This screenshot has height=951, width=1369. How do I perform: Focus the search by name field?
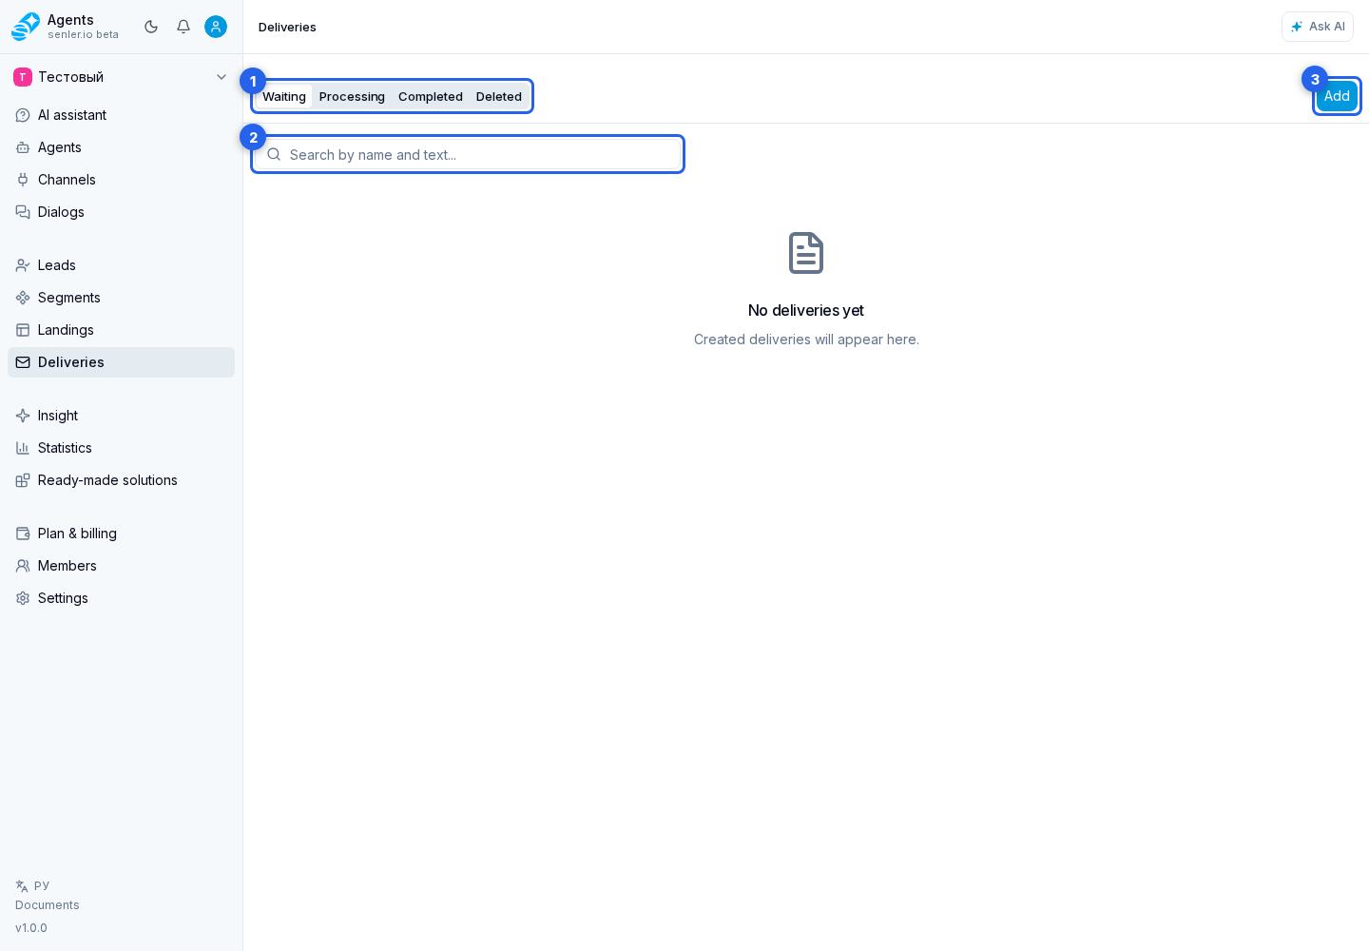[468, 154]
